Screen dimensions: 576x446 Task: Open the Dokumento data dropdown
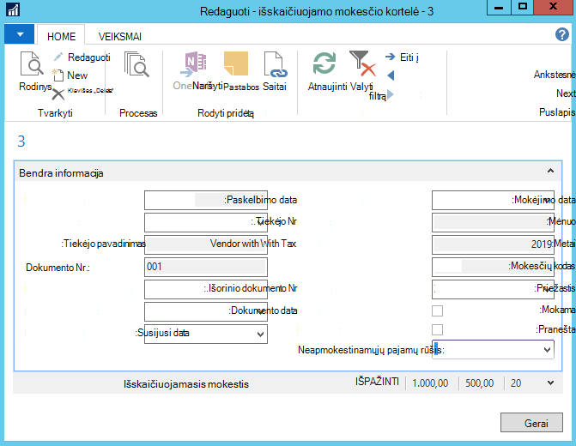pos(260,312)
